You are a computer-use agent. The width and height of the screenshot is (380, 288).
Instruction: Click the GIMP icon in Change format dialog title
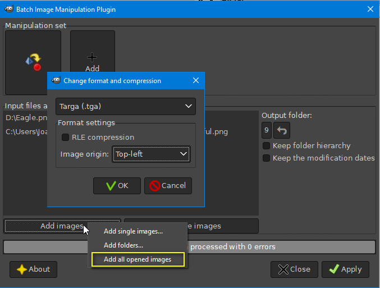click(x=56, y=80)
